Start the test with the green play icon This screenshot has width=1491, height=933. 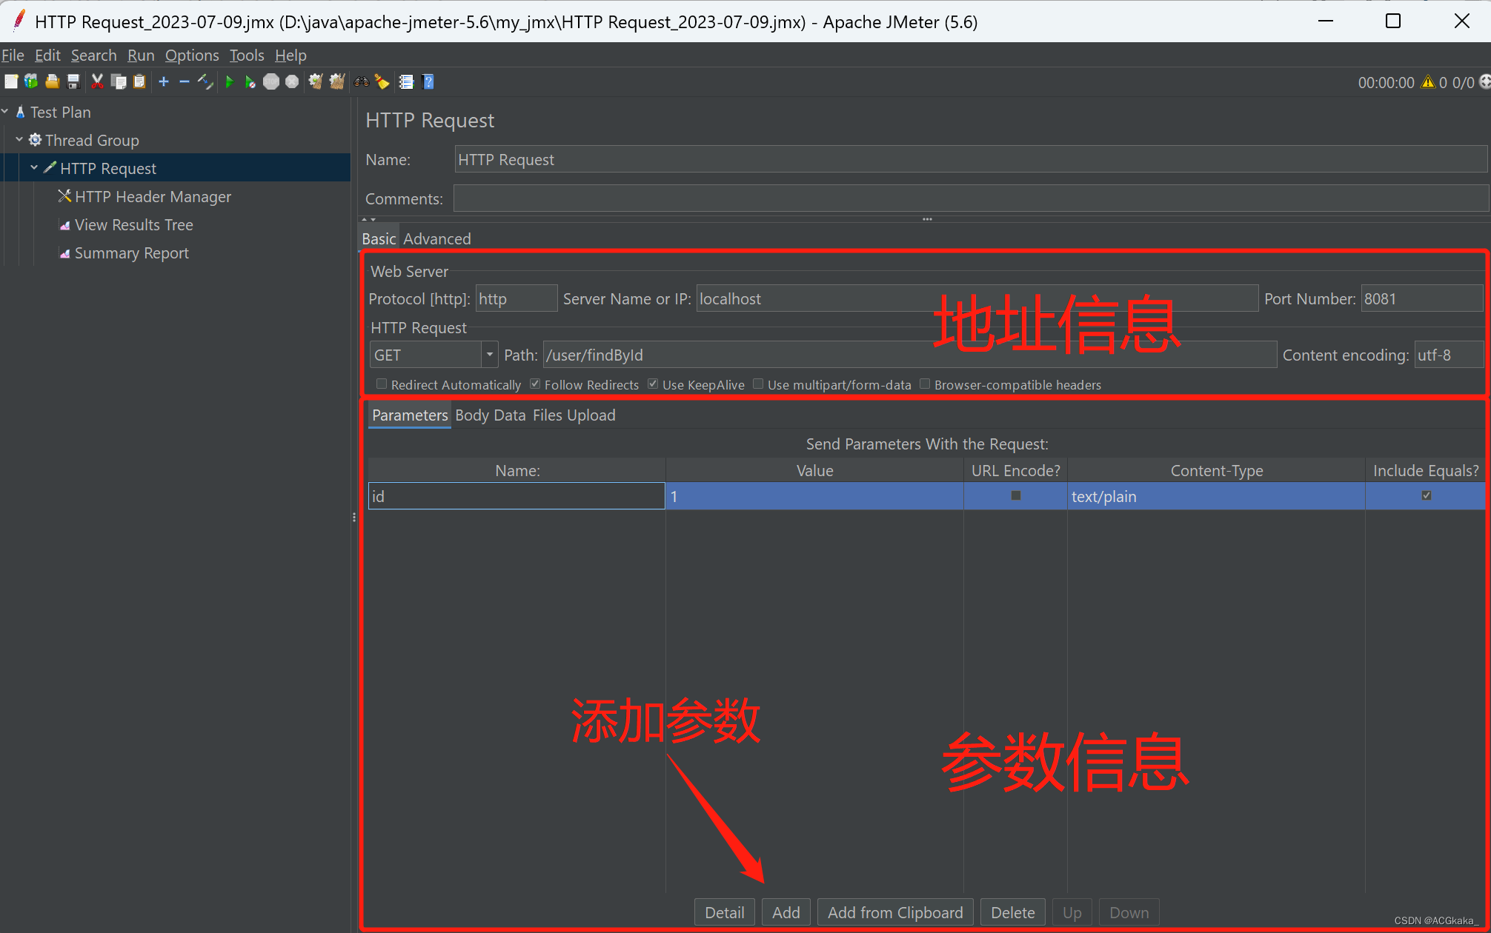(x=230, y=81)
